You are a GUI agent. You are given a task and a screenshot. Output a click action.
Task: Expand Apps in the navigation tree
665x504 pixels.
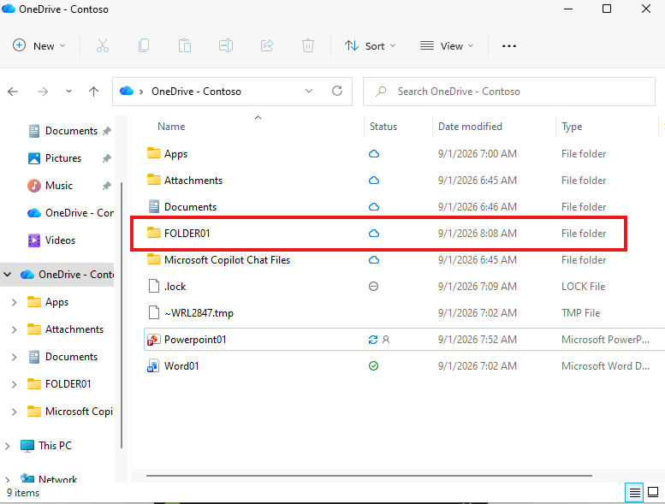14,302
